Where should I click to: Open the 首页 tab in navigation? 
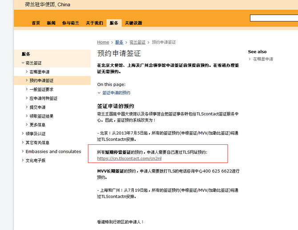point(36,23)
